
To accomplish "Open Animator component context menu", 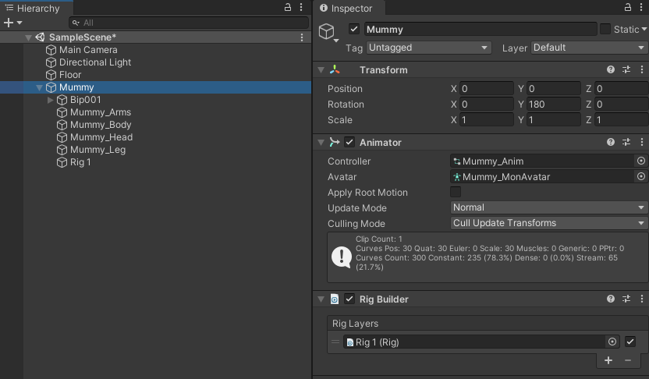I will tap(641, 142).
